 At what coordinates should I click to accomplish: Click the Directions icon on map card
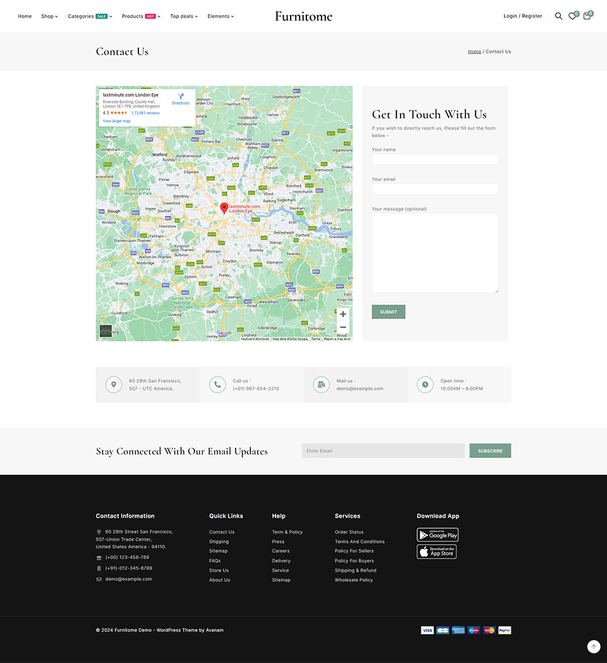[181, 97]
